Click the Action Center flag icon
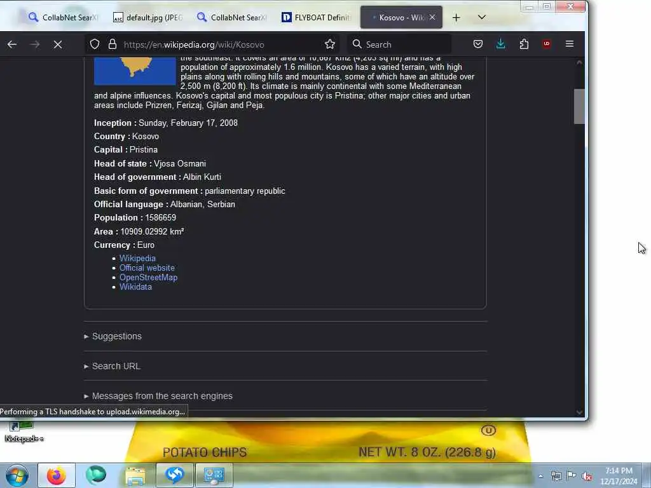 [x=572, y=476]
